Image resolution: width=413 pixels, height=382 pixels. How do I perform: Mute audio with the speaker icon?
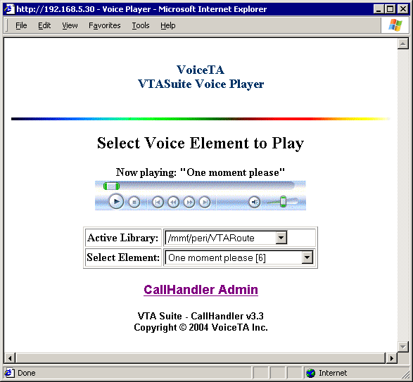[x=255, y=203]
